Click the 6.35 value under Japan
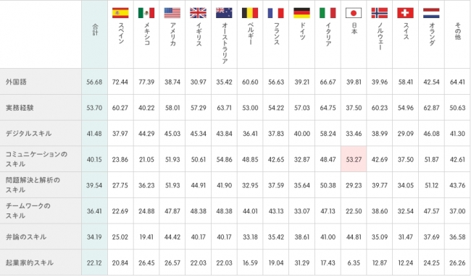Screen dimensions: 471x277 (x=354, y=263)
